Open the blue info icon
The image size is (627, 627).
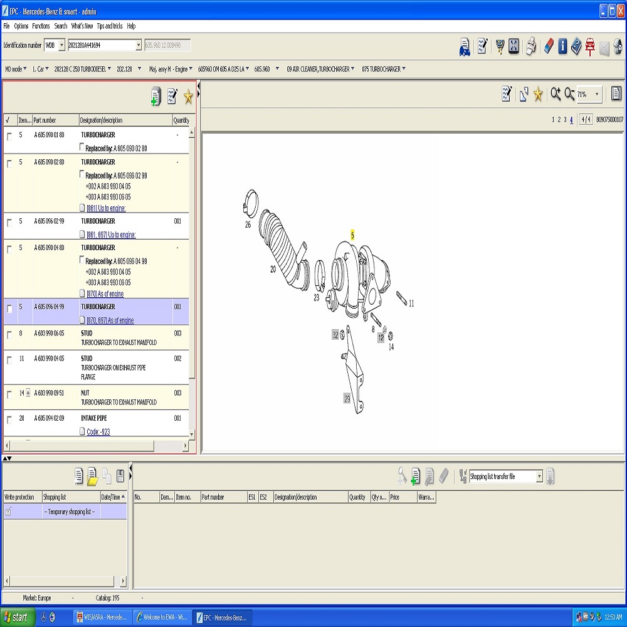pos(562,46)
